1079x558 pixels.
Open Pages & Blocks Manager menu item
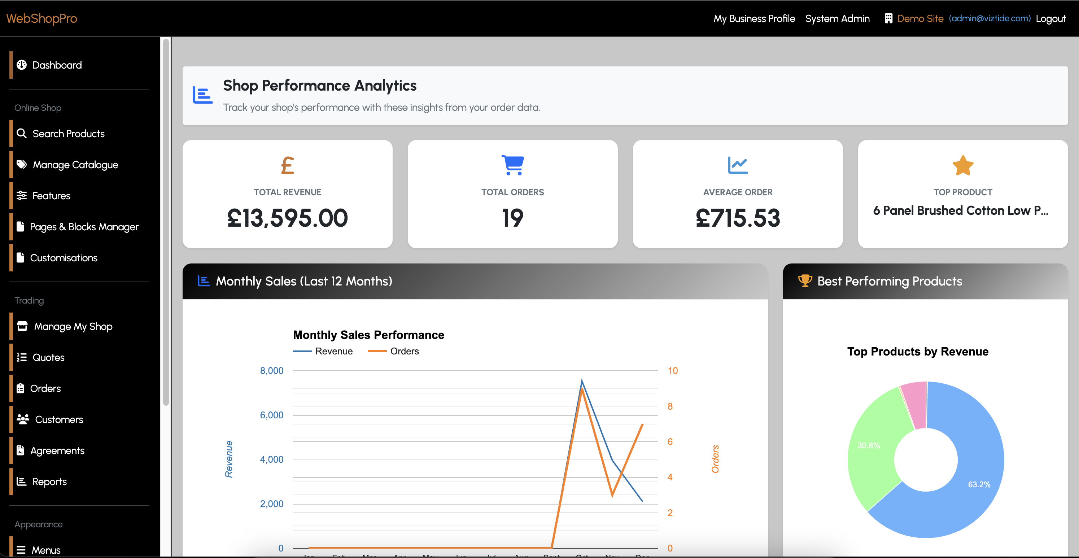tap(84, 227)
